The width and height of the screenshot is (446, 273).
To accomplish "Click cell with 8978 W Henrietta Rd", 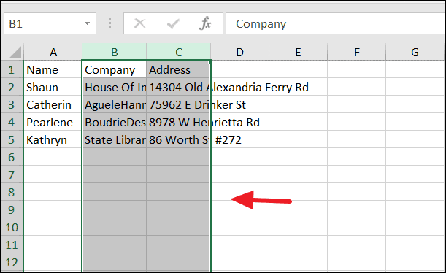I will pos(179,123).
